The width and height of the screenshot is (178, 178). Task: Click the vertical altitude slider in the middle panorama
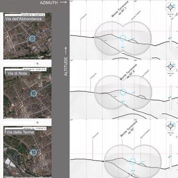click(x=170, y=98)
